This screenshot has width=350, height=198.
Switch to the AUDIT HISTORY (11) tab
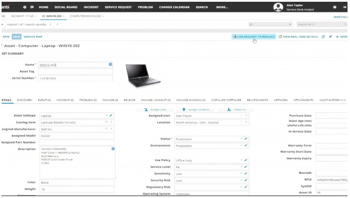point(333,100)
